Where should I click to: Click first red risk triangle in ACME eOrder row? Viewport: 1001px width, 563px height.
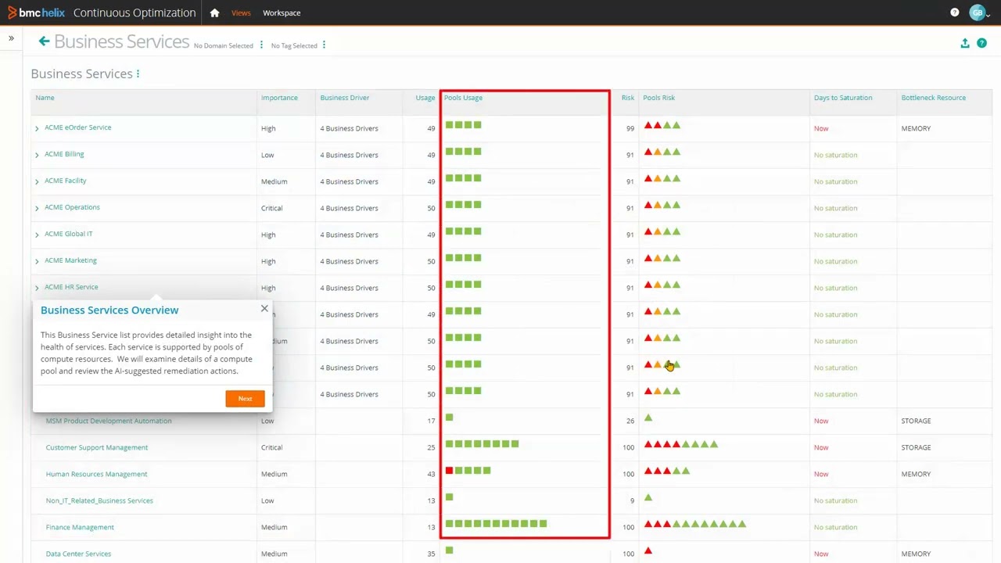(648, 125)
